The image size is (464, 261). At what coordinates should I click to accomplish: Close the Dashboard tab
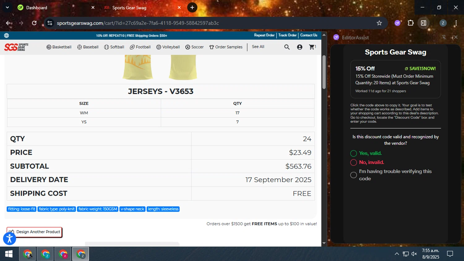pos(93,7)
